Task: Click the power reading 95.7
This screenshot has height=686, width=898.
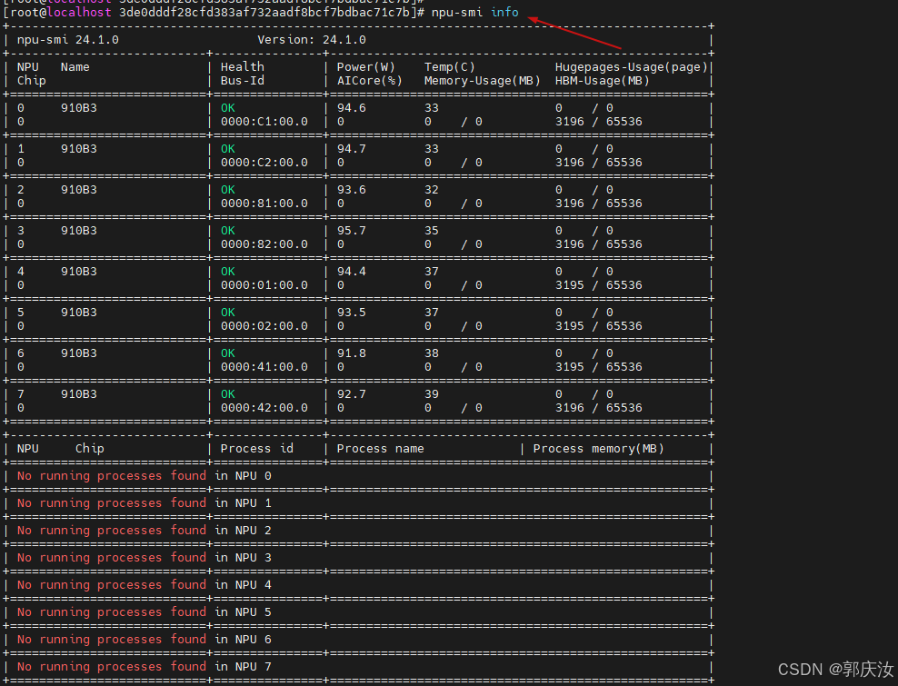Action: coord(351,231)
